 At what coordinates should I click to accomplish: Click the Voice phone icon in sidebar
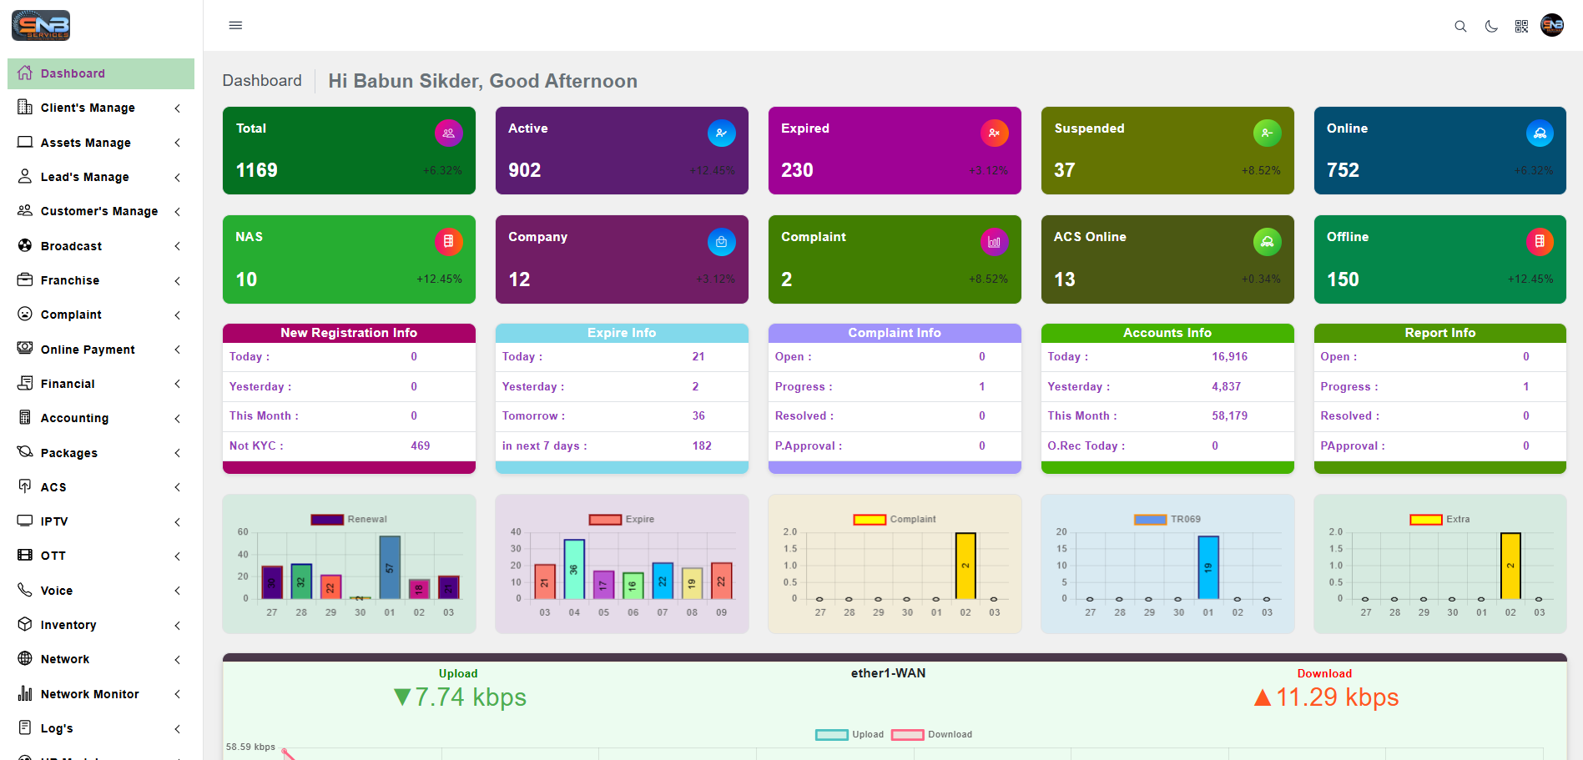[25, 590]
